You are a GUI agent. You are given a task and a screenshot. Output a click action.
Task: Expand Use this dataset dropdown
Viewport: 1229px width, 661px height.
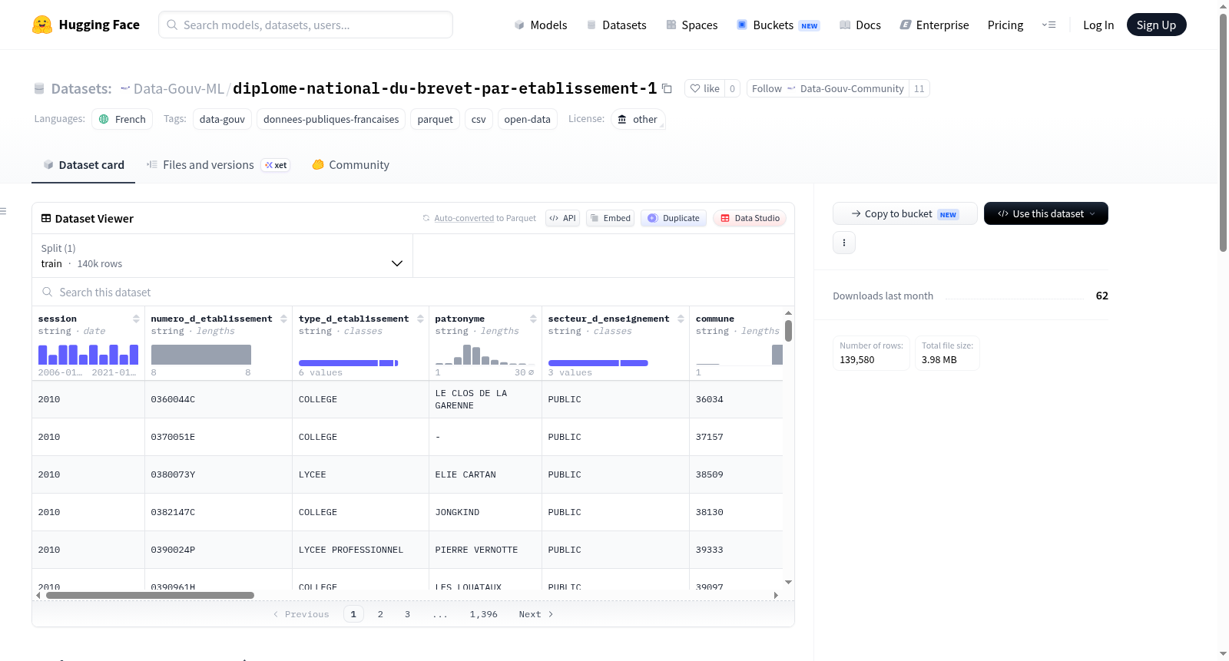[1046, 213]
